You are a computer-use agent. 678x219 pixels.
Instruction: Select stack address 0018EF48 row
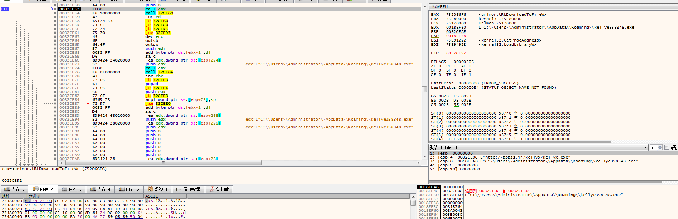point(428,187)
